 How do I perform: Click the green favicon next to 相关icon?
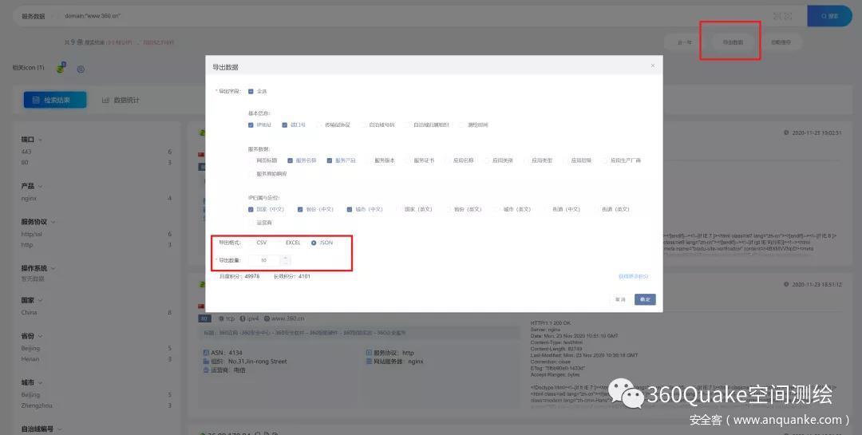61,69
